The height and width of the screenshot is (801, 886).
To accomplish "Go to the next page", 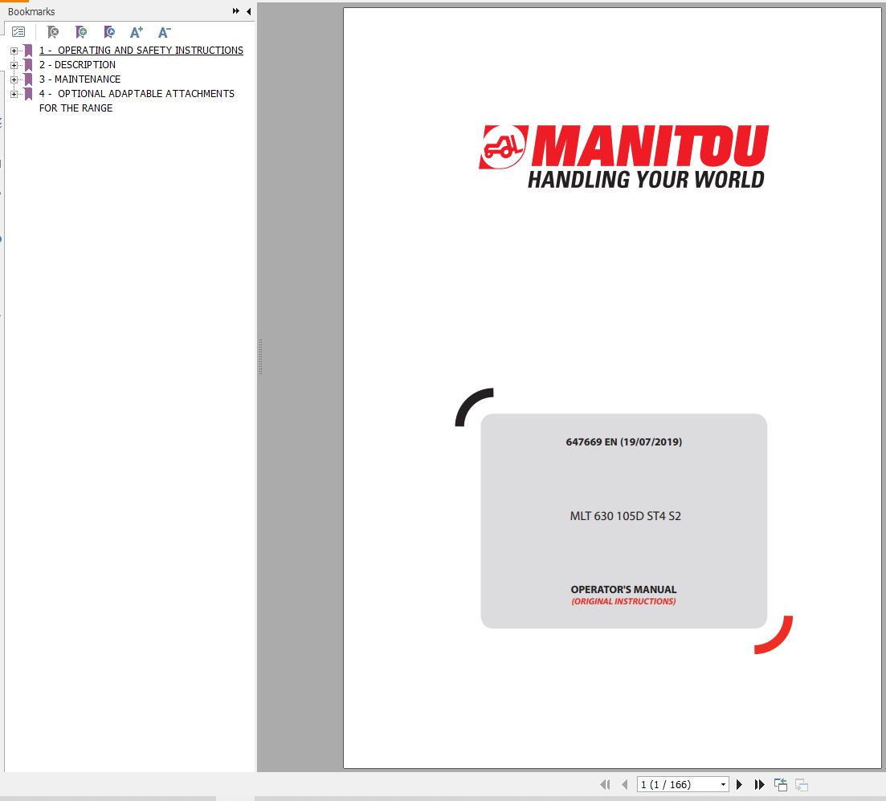I will click(x=739, y=784).
